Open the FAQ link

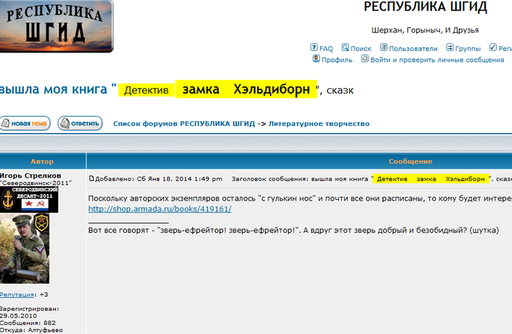click(326, 49)
